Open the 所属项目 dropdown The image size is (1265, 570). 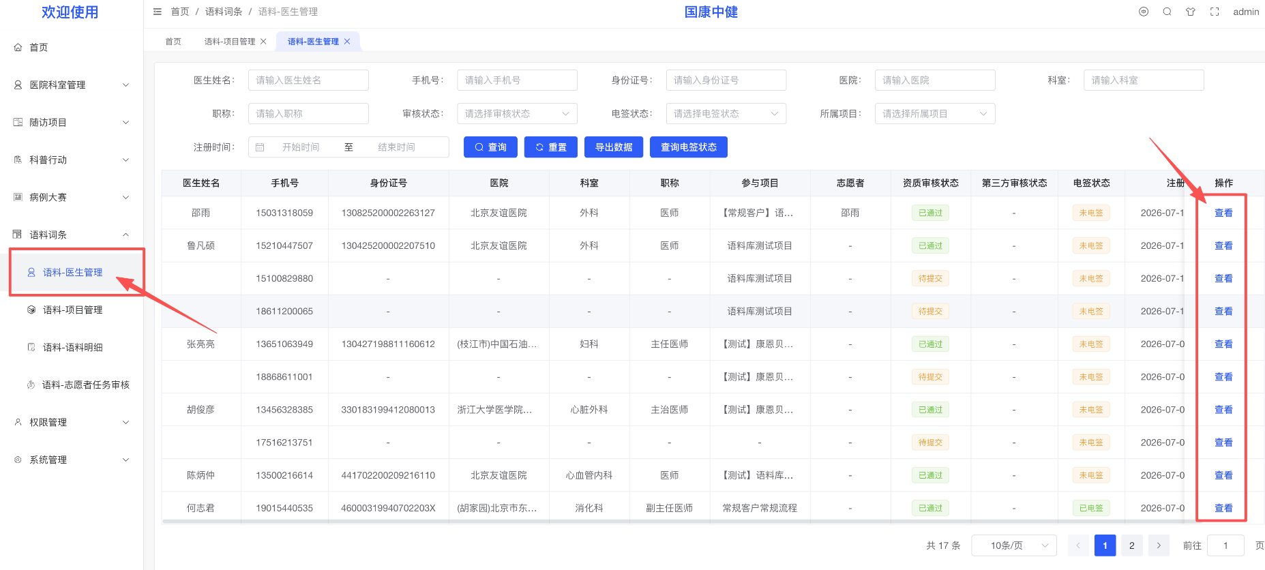pyautogui.click(x=935, y=114)
